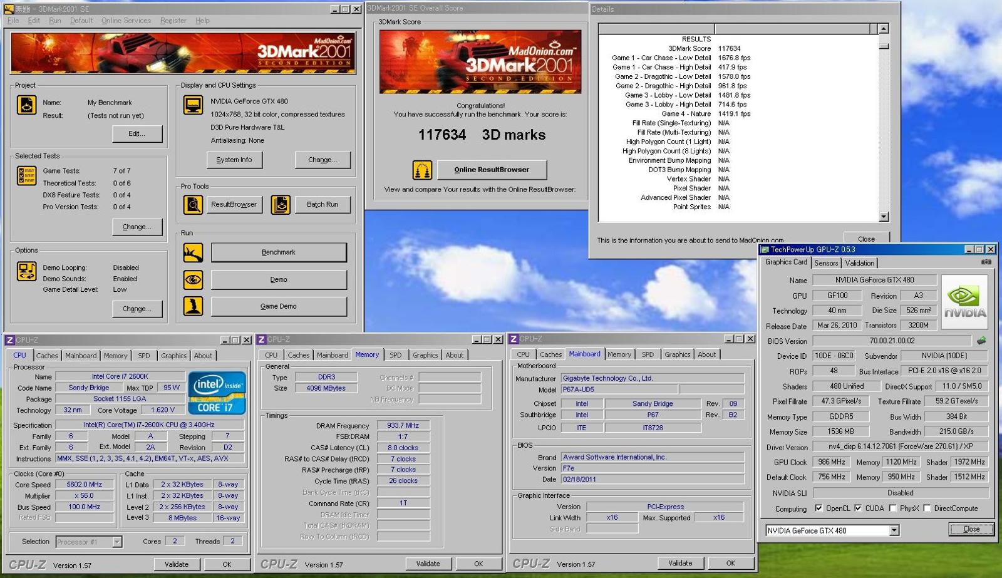Image resolution: width=1002 pixels, height=578 pixels.
Task: Open SPD tab in CPU-Z Memory window
Action: click(395, 355)
